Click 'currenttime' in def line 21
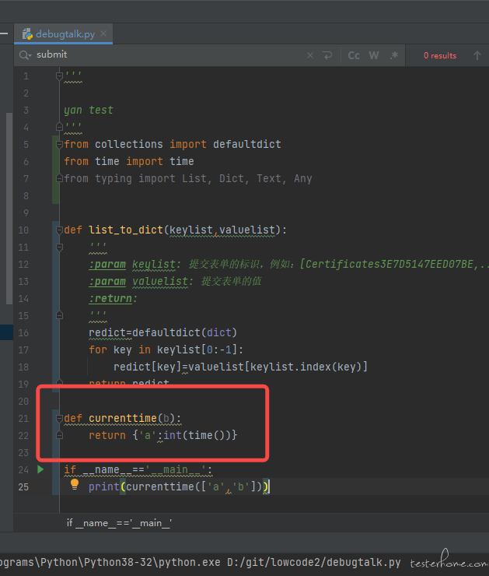Image resolution: width=489 pixels, height=576 pixels. point(123,418)
